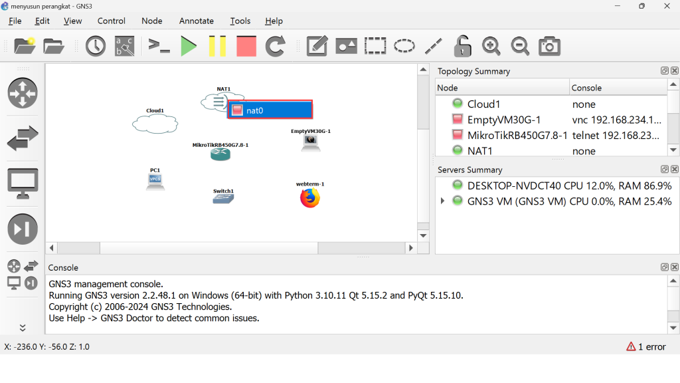680x383 pixels.
Task: Select the nat0 interface popup entry
Action: (x=270, y=110)
